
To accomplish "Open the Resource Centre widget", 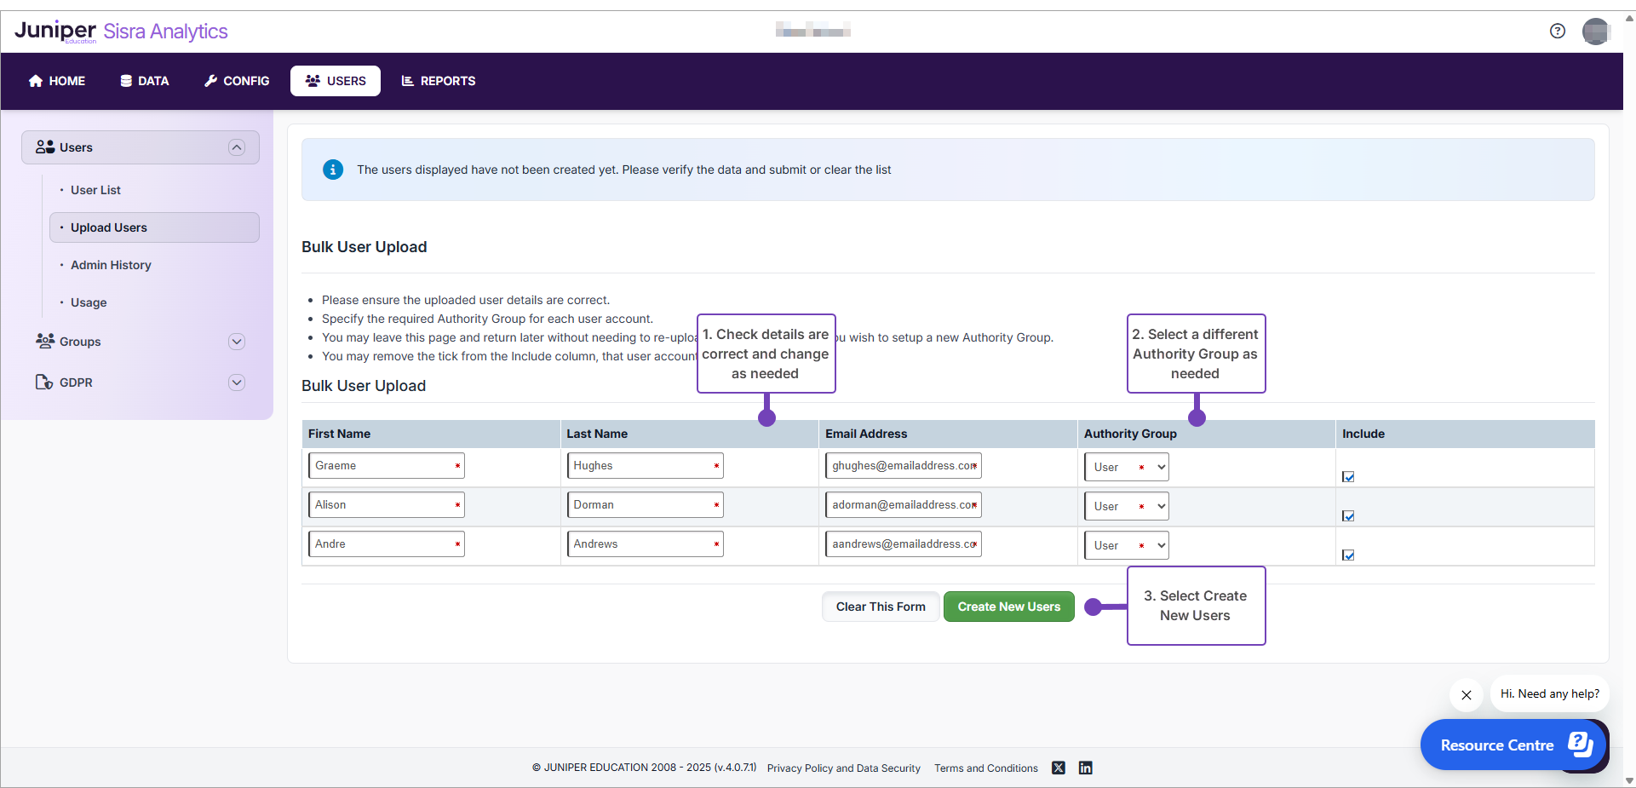I will (x=1513, y=745).
